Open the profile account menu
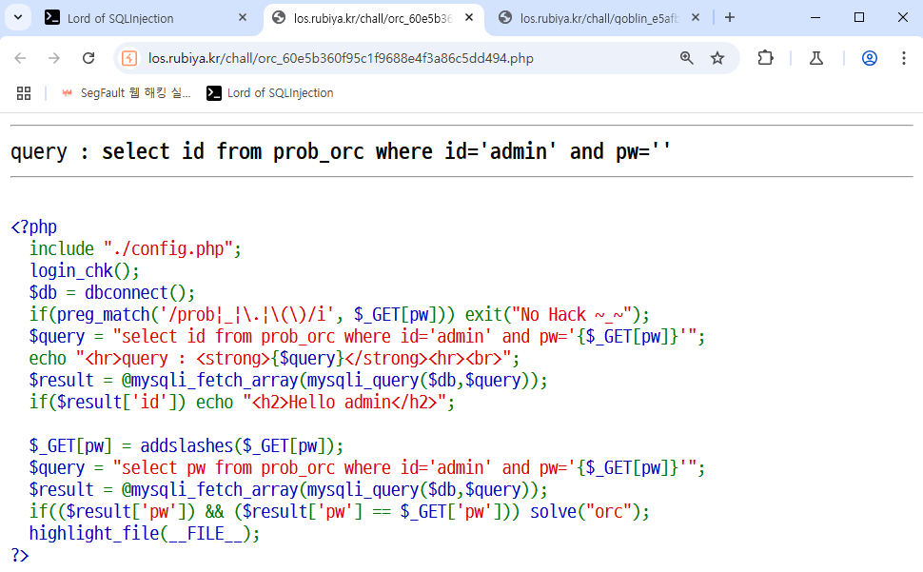This screenshot has width=923, height=572. pyautogui.click(x=870, y=58)
